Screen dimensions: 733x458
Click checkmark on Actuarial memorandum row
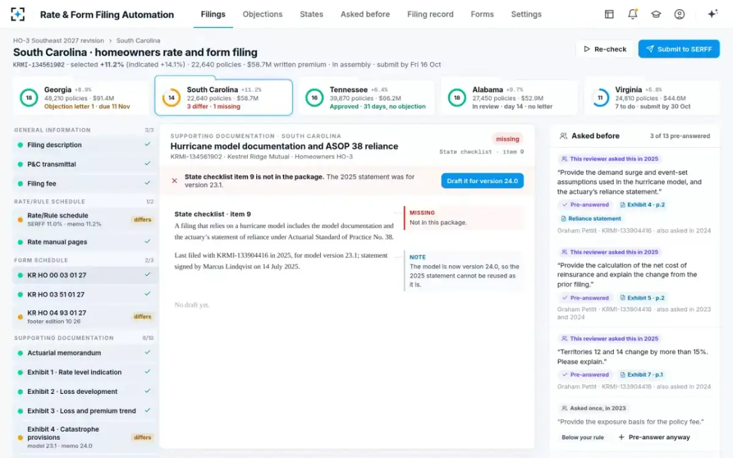[x=147, y=352]
